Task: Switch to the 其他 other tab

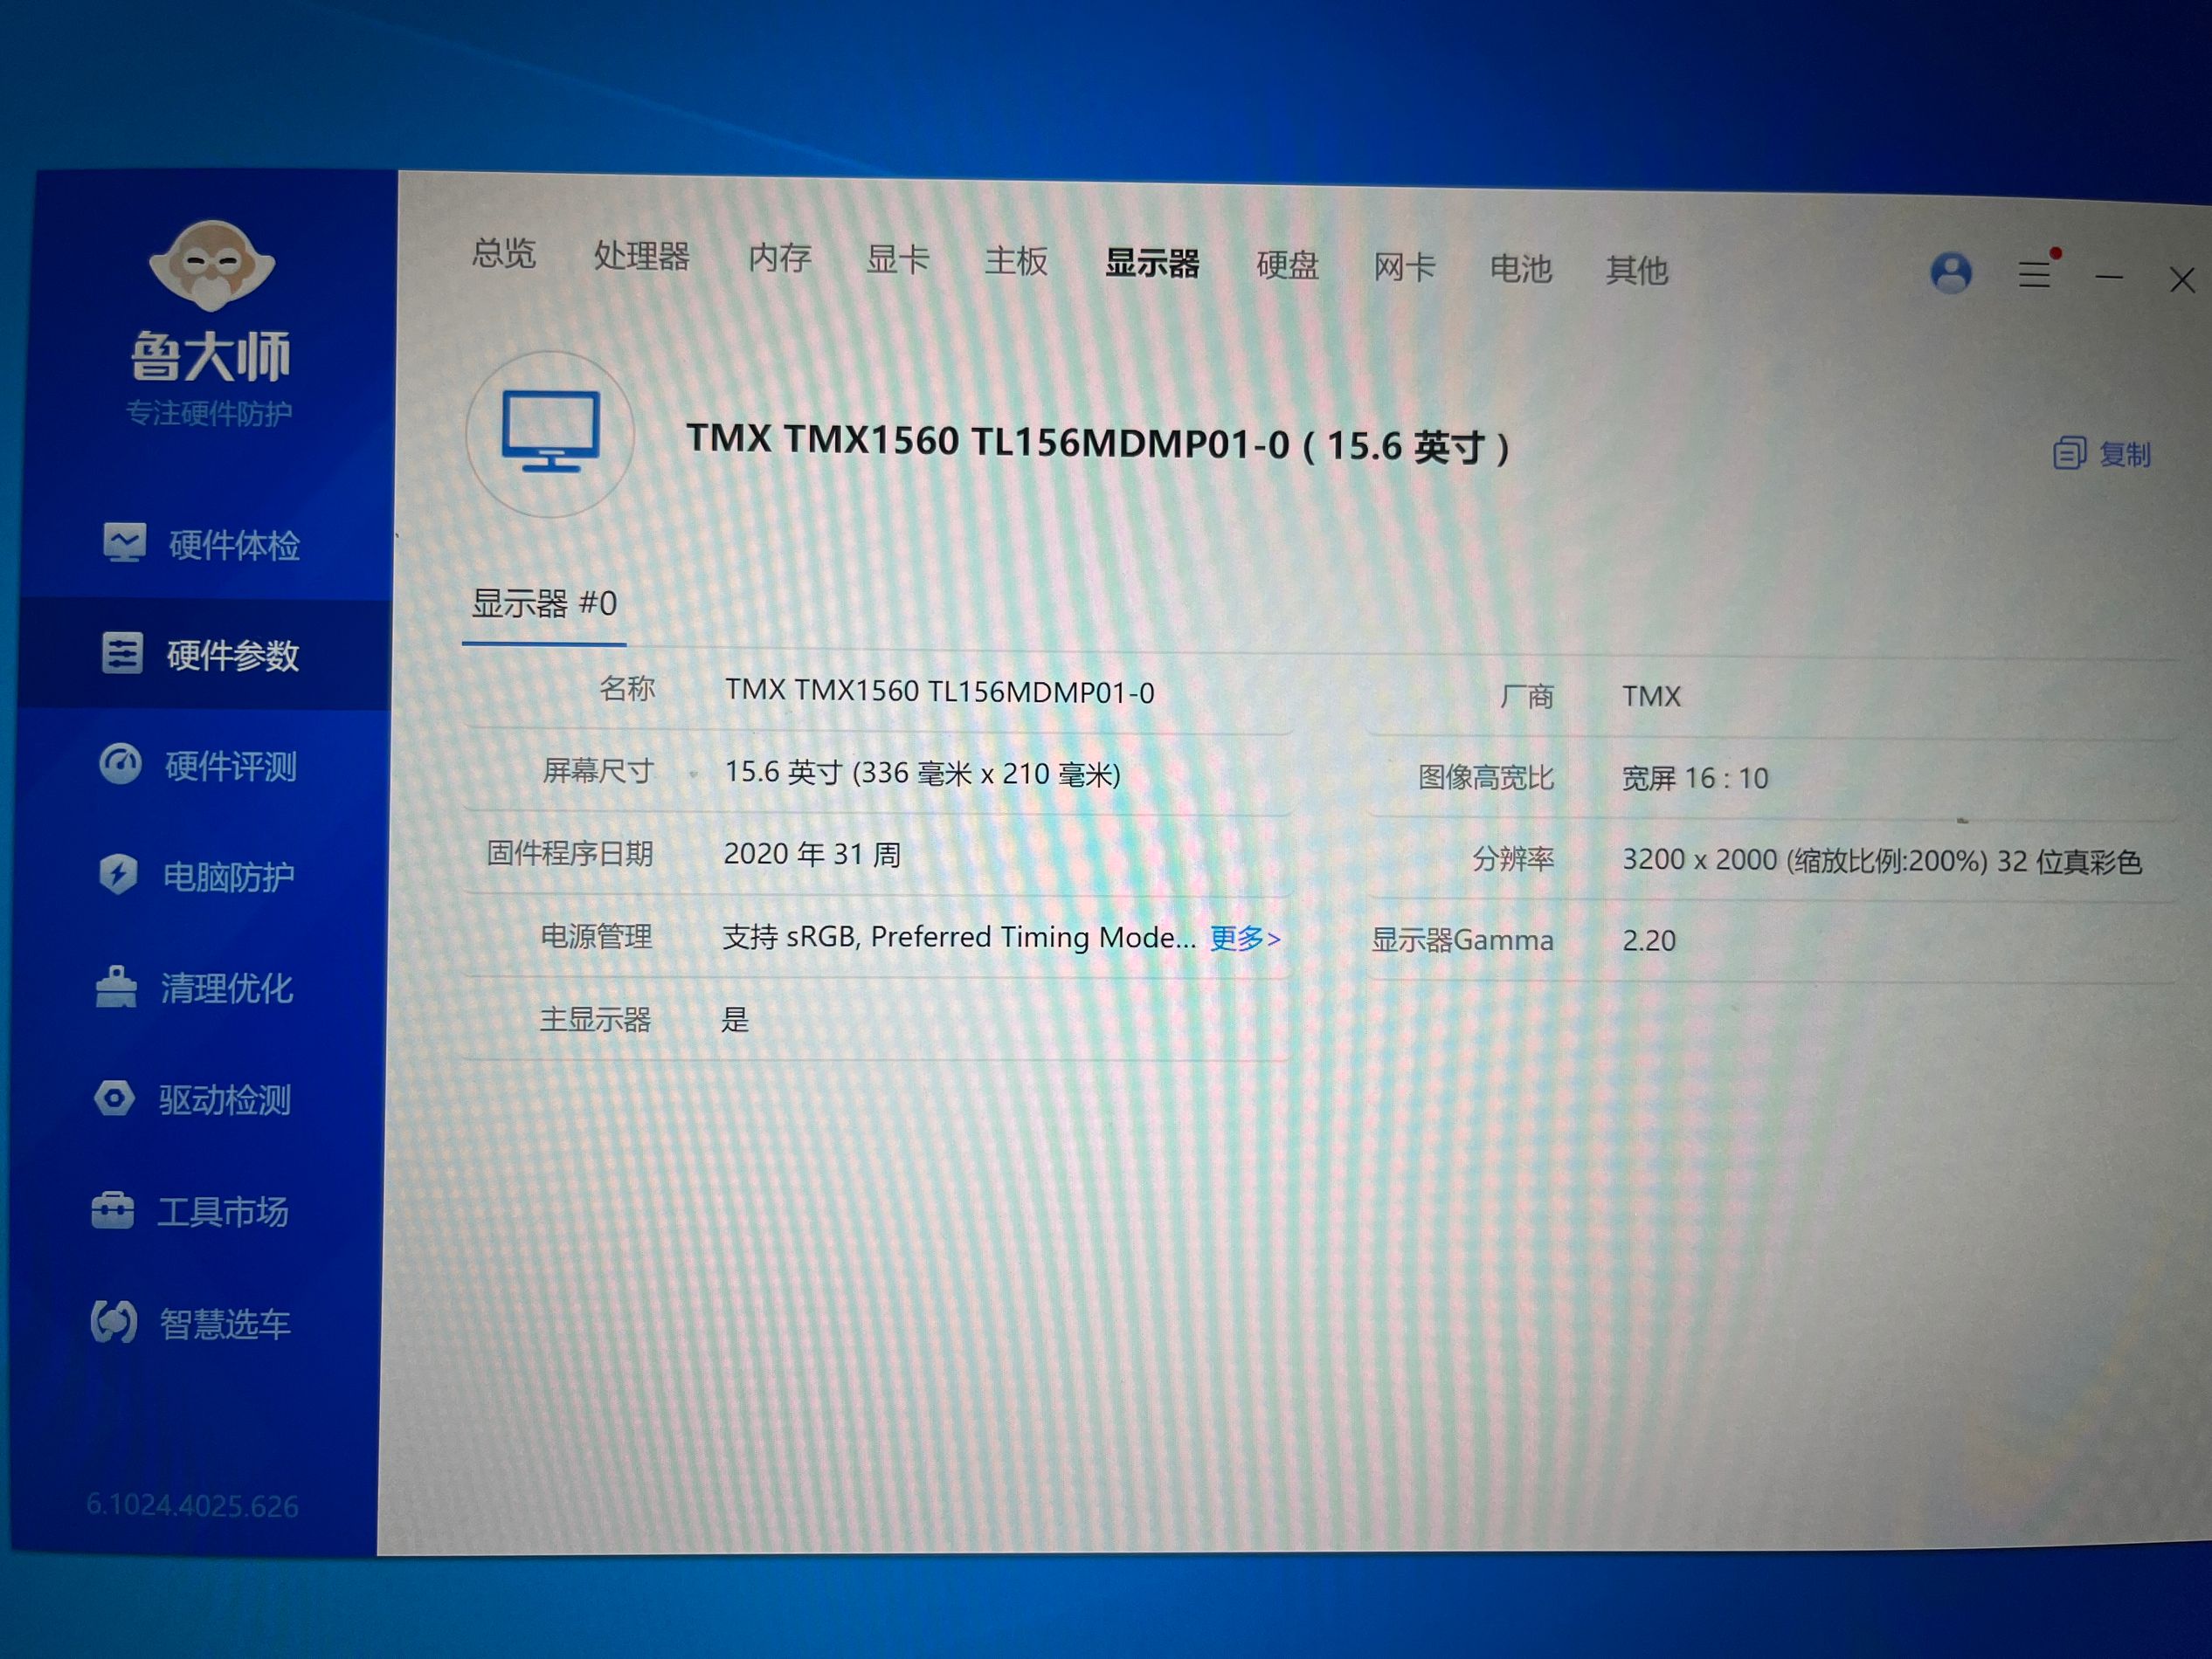Action: pyautogui.click(x=1637, y=270)
